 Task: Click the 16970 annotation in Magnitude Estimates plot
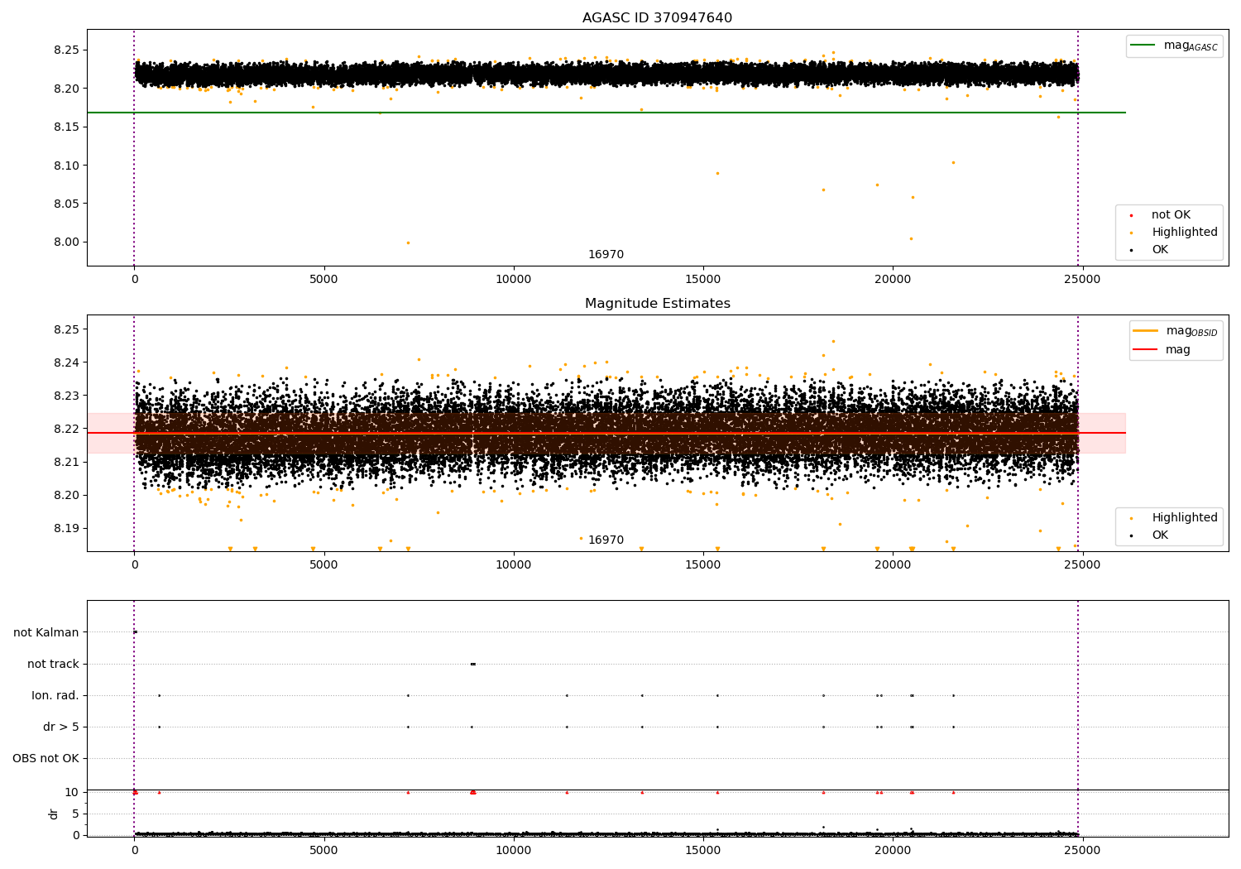pos(606,540)
